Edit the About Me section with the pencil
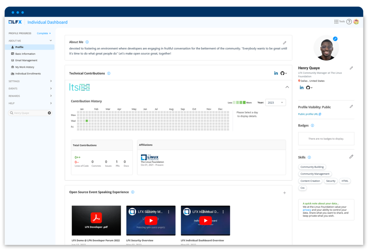This screenshot has width=369, height=251. [284, 42]
